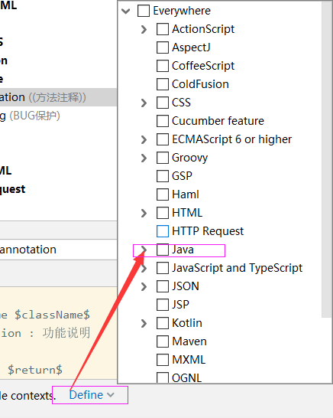Click the 'ColdFusion' label text
The height and width of the screenshot is (418, 333).
click(x=200, y=84)
